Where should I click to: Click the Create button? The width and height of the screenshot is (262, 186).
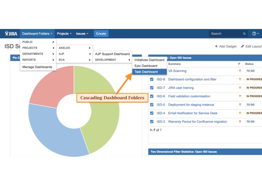(101, 34)
